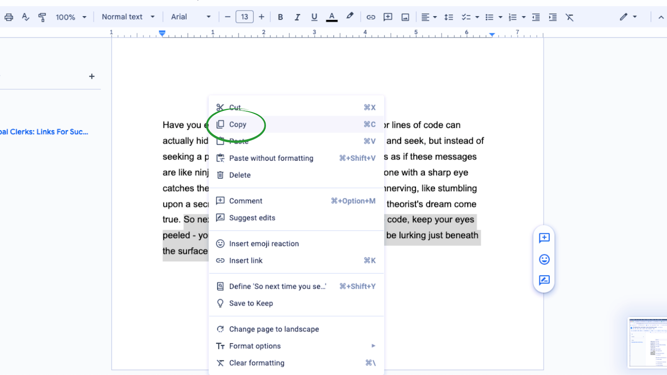Click the text 'theorist's dream come'
The height and width of the screenshot is (375, 667).
coord(431,204)
